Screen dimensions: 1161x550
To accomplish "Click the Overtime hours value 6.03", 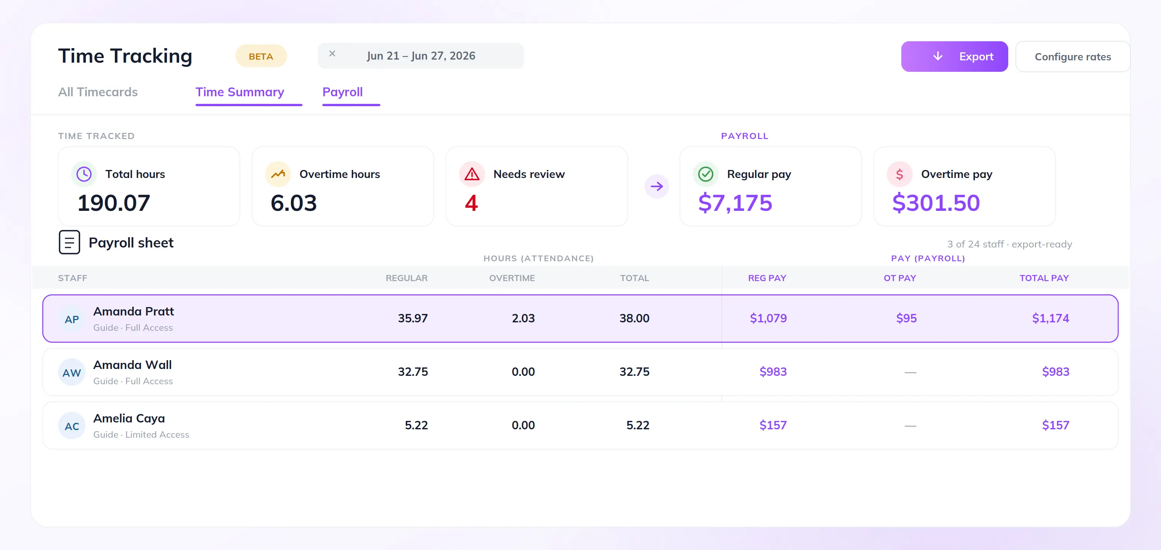I will (294, 203).
